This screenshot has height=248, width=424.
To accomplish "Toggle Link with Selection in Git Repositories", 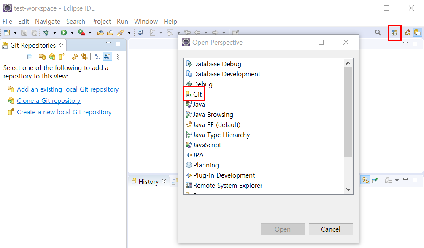I will click(84, 57).
